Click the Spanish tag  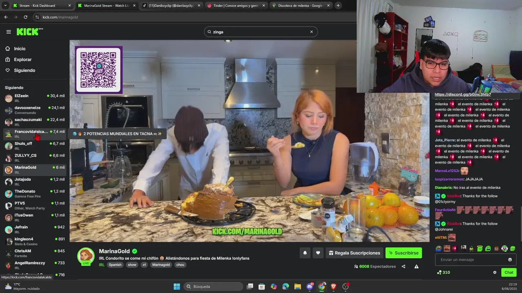point(115,265)
